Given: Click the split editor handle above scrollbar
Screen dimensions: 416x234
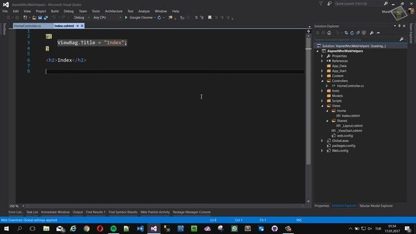Looking at the screenshot, I should click(308, 31).
